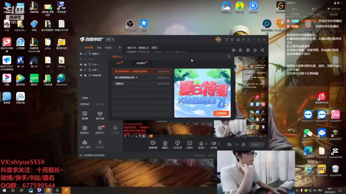
Task: Mute the 麦克风 microphone
Action: pos(201,145)
